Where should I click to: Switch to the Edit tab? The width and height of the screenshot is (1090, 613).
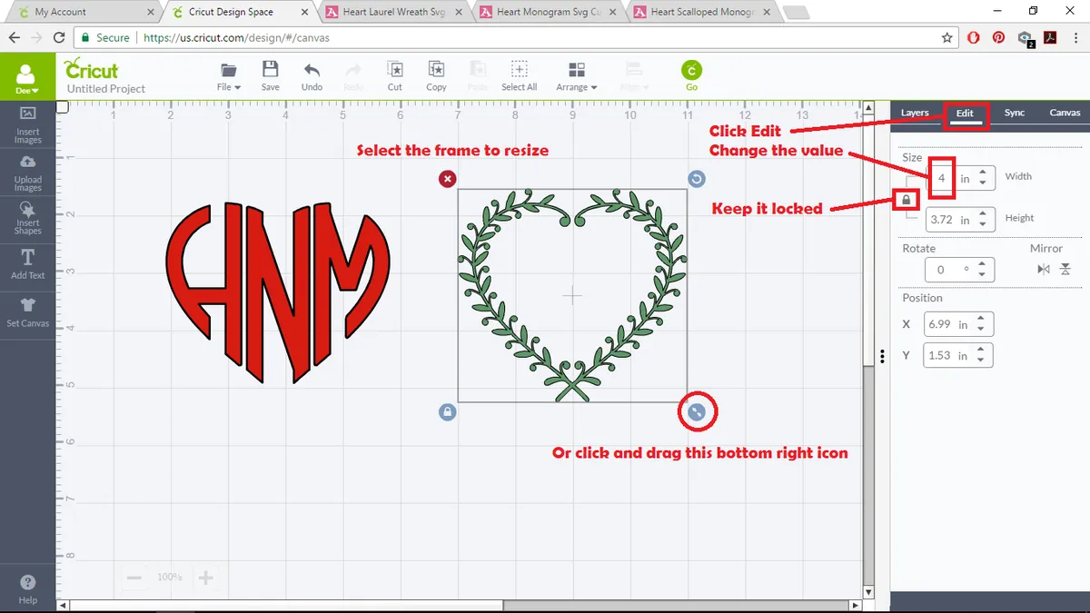pos(965,114)
